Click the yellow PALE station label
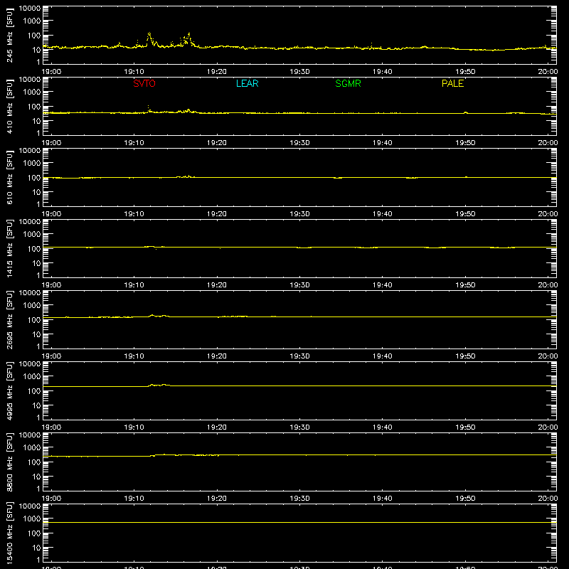Screen dimensions: 569x569 coord(452,83)
